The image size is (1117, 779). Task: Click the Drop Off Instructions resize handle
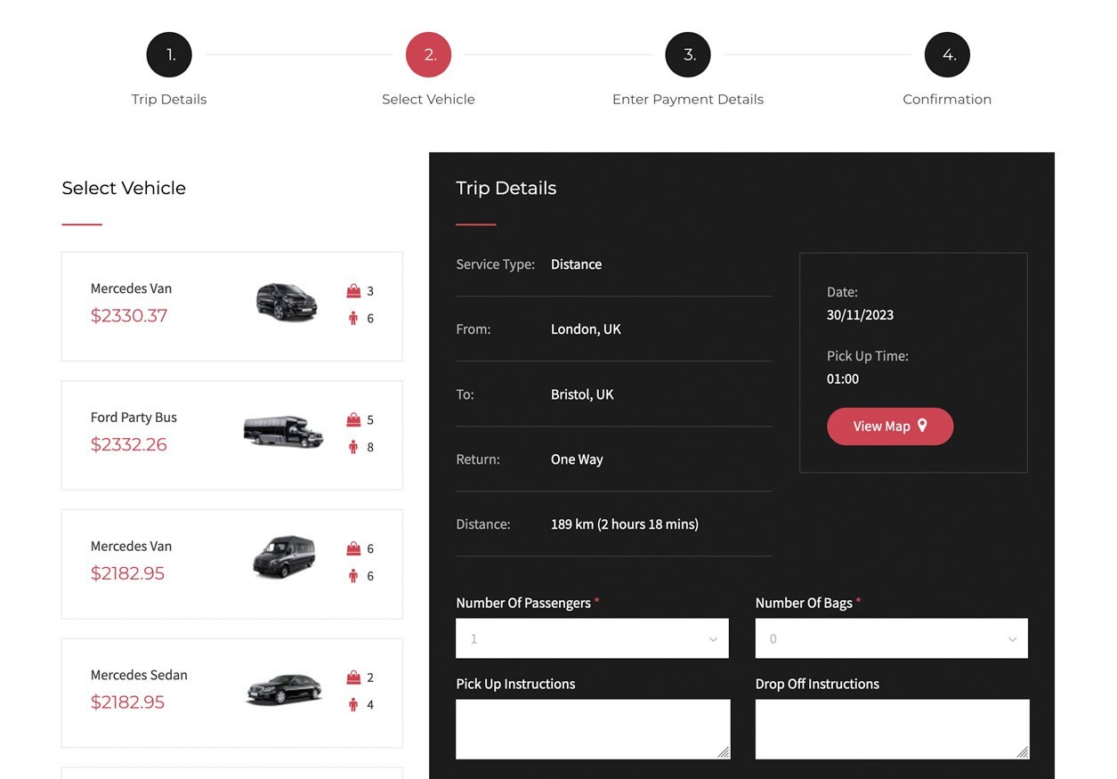1023,752
